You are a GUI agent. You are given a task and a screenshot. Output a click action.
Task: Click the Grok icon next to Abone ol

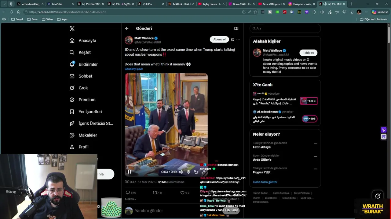tap(232, 39)
